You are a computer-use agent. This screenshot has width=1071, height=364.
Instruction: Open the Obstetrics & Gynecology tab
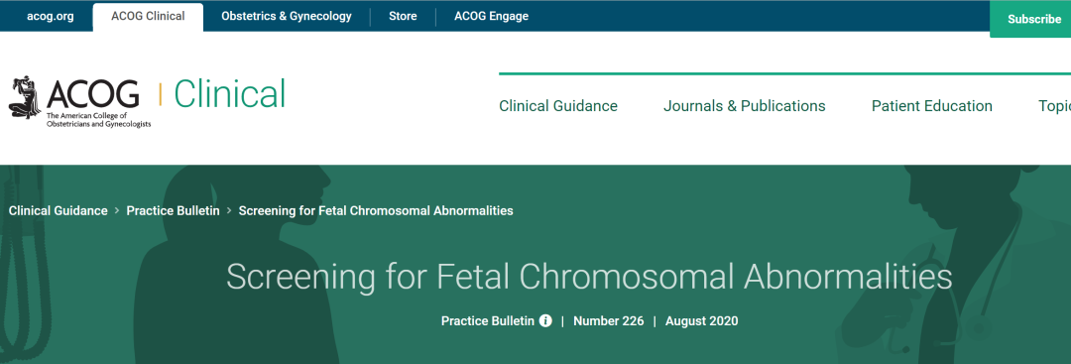coord(287,17)
